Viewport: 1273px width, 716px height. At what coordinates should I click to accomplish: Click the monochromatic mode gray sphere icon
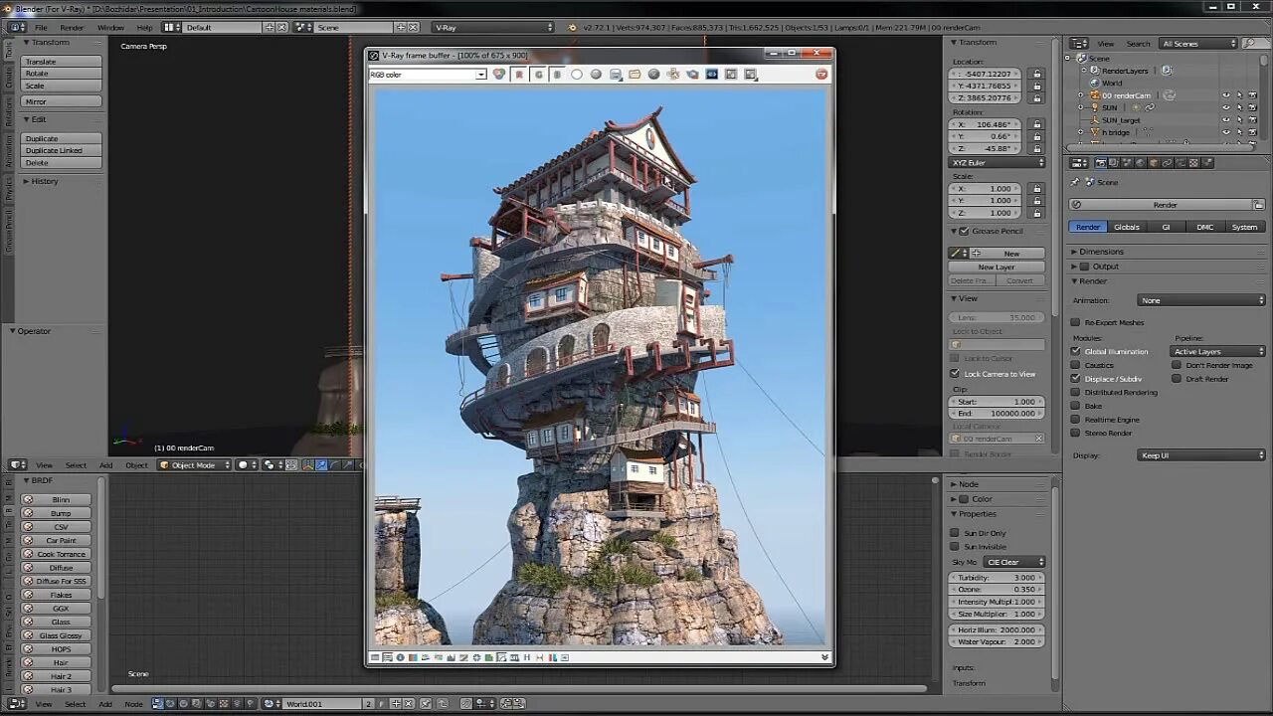(596, 74)
